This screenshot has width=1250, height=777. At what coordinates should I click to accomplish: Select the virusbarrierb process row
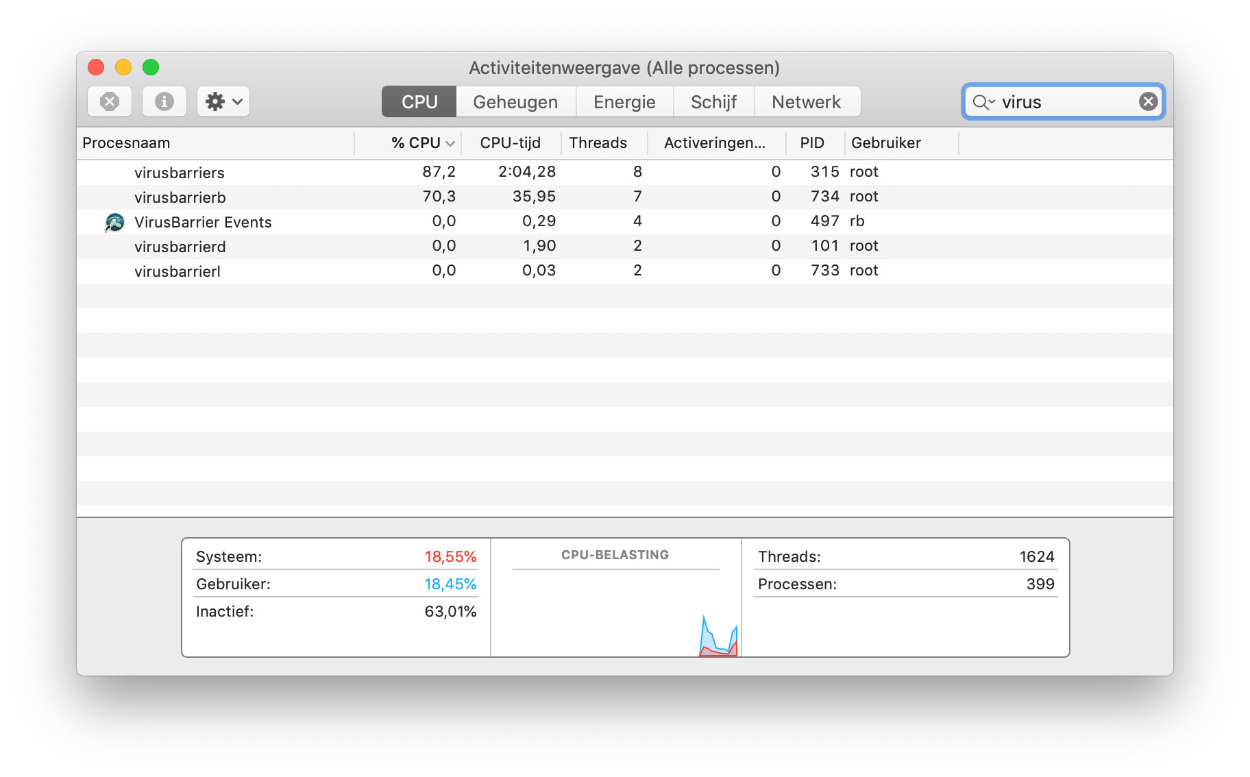pyautogui.click(x=624, y=197)
